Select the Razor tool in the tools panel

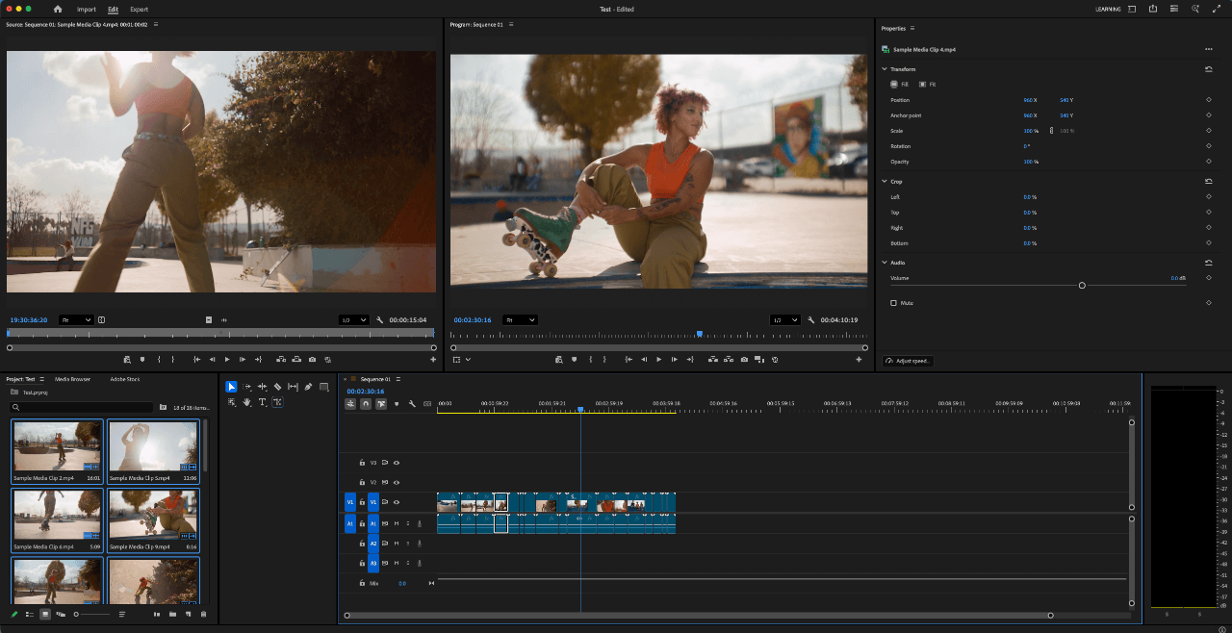click(x=278, y=386)
